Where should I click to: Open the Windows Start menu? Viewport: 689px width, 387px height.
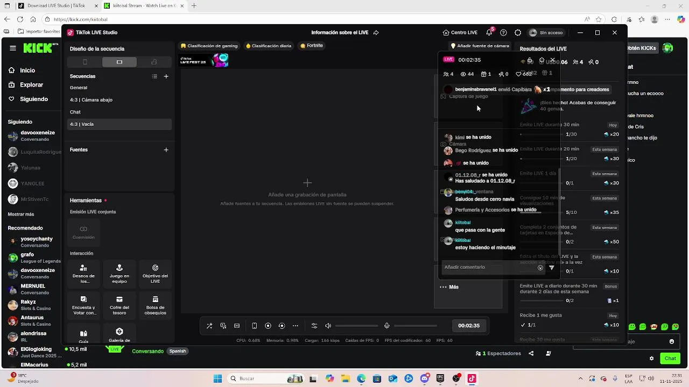pyautogui.click(x=217, y=378)
